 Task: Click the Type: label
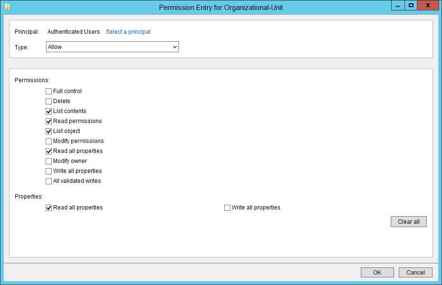pyautogui.click(x=21, y=47)
